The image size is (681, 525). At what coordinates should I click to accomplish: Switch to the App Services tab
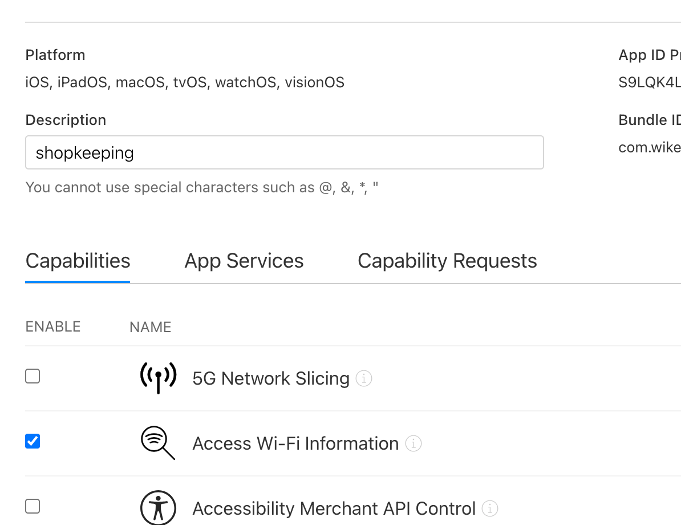pos(244,261)
